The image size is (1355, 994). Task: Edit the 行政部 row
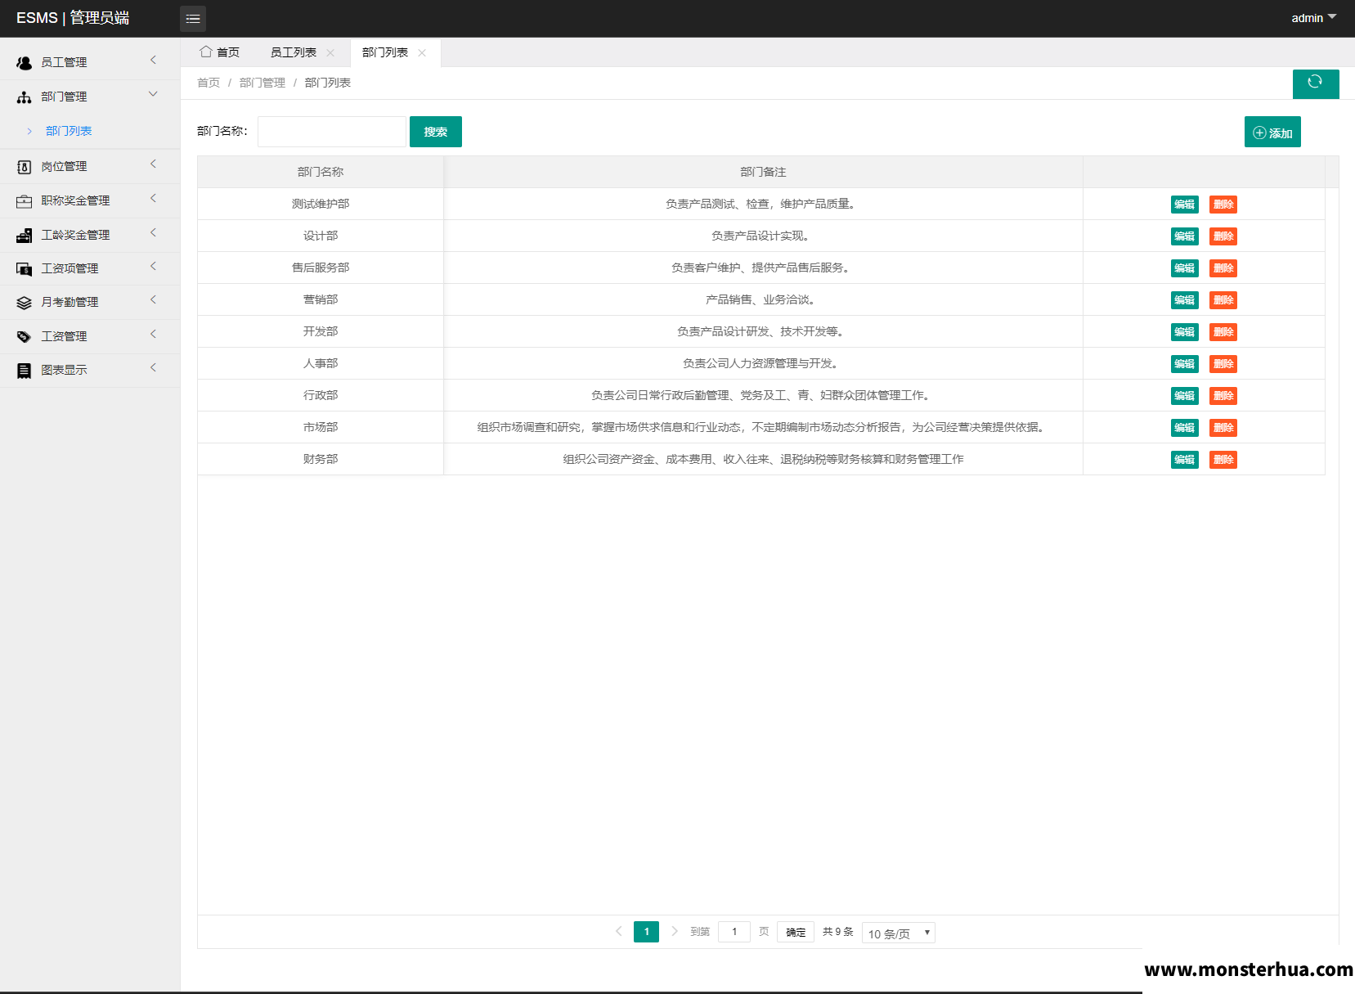(x=1184, y=396)
